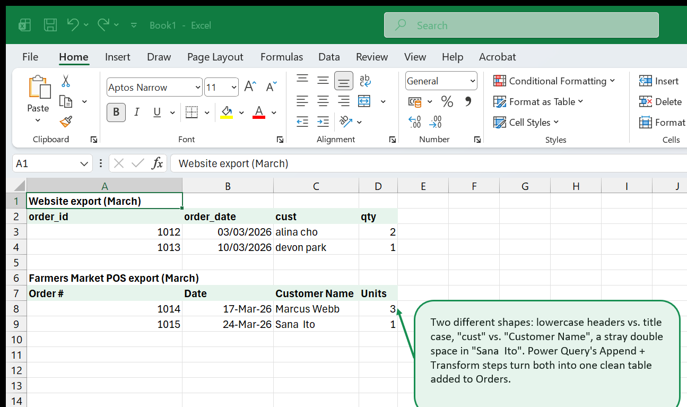Click Merge & Center icon
687x407 pixels.
364,101
